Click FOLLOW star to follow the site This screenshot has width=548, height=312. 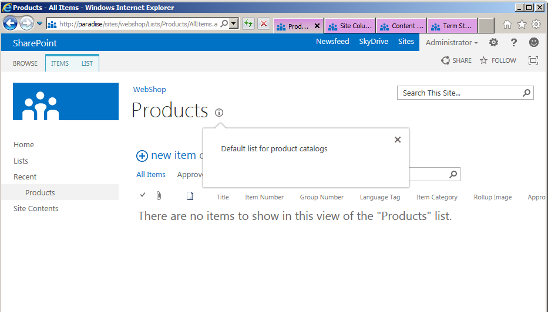click(x=498, y=60)
